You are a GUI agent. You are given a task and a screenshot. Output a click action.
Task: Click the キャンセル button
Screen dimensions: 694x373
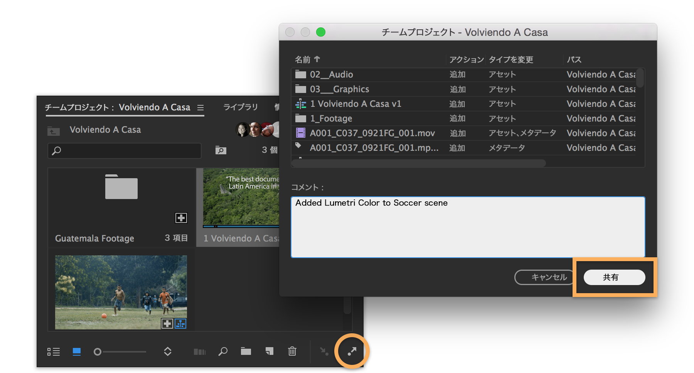click(544, 277)
